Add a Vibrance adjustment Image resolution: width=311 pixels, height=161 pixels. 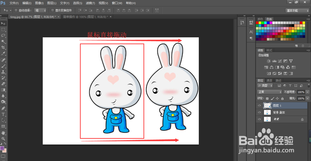[x=291, y=61]
